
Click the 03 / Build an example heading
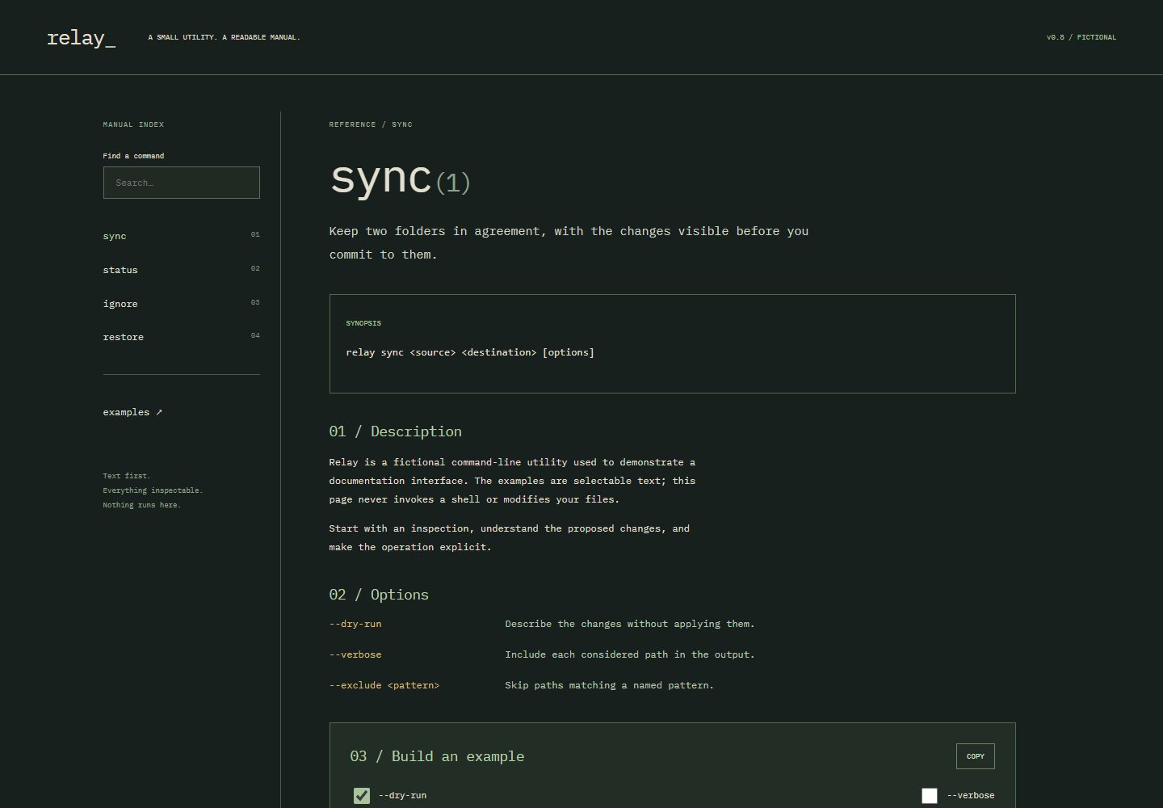click(437, 756)
